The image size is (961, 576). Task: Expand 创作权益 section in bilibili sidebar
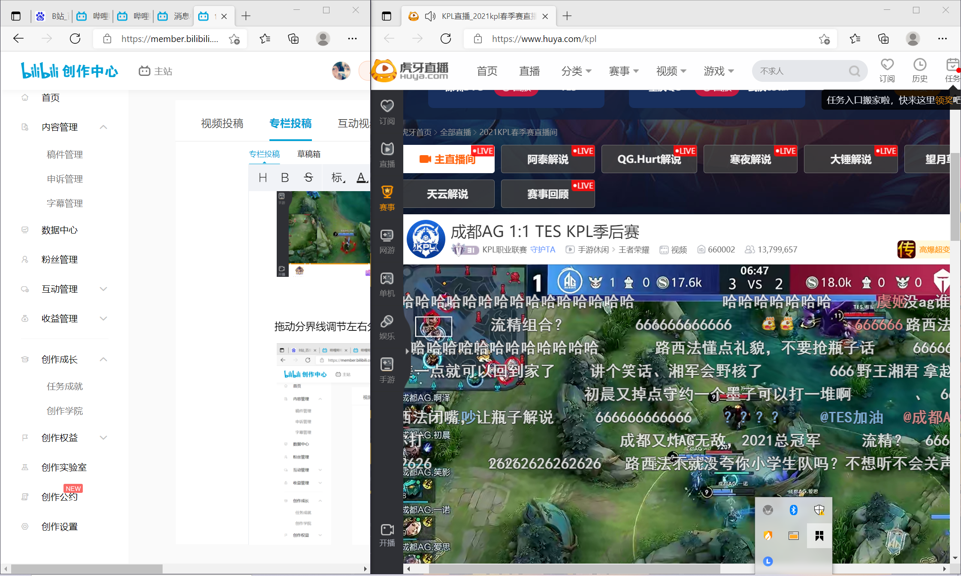pos(103,438)
